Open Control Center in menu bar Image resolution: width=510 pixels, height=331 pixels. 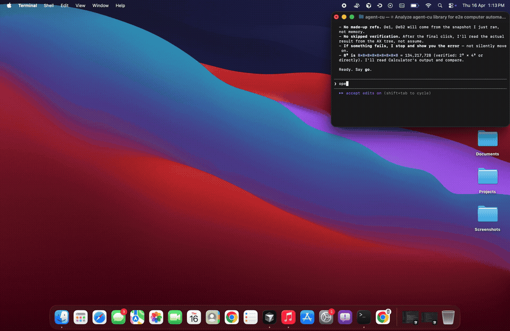451,6
